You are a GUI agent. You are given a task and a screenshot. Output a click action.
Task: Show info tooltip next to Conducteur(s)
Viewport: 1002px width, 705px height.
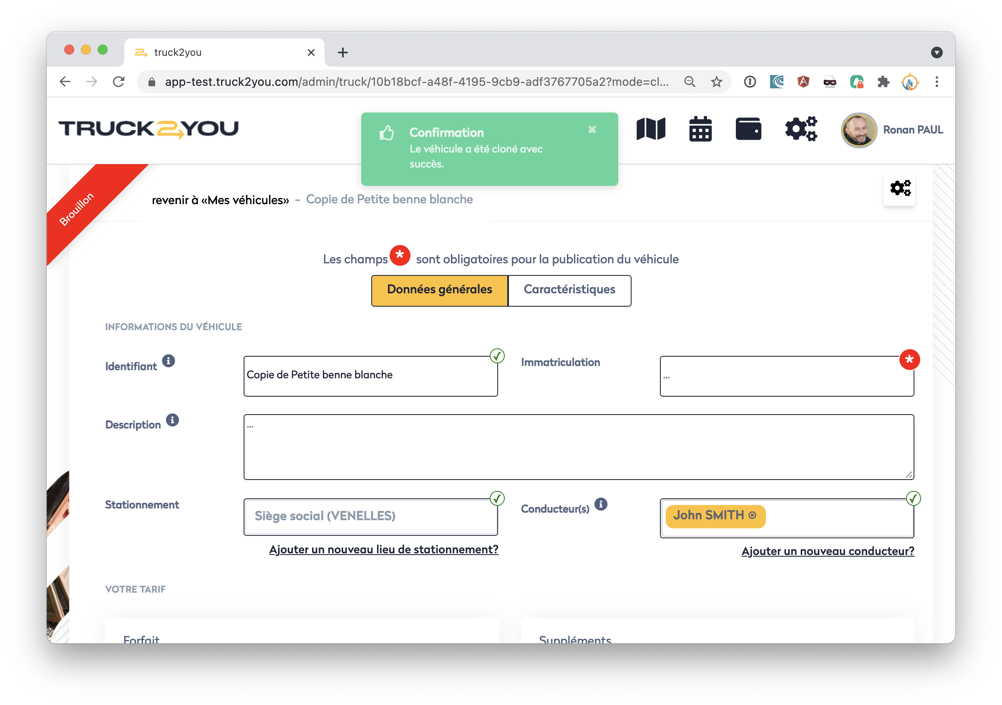(601, 505)
